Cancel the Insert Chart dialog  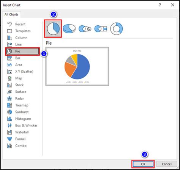click(167, 164)
